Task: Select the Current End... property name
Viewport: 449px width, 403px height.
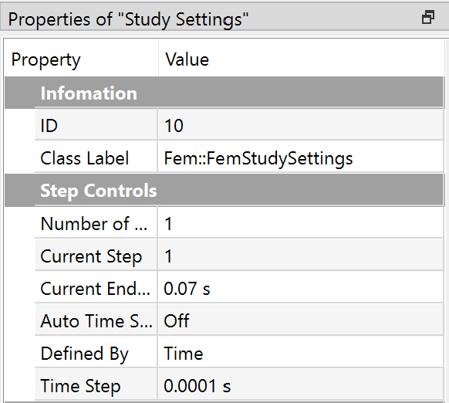Action: pos(96,288)
